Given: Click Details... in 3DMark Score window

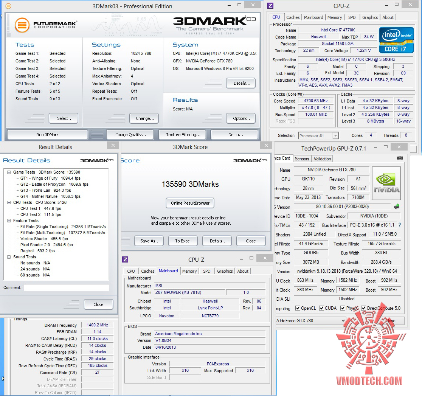Looking at the screenshot, I should 218,241.
